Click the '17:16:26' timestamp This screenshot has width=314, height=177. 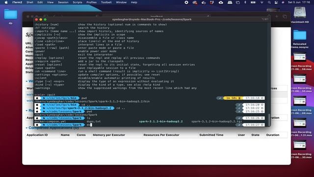point(252,118)
